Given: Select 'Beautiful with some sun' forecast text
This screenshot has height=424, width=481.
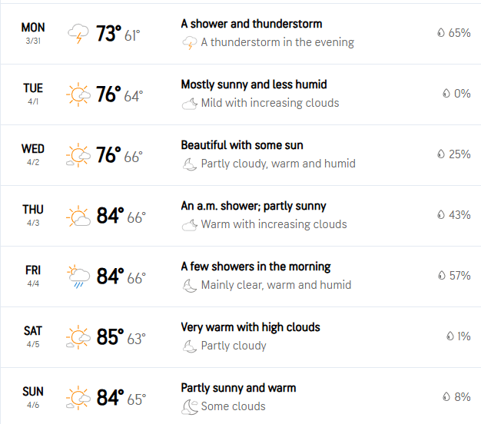Looking at the screenshot, I should point(242,145).
